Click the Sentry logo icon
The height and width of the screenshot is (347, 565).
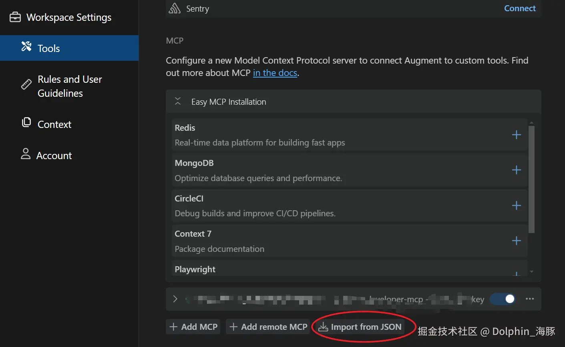pos(175,8)
